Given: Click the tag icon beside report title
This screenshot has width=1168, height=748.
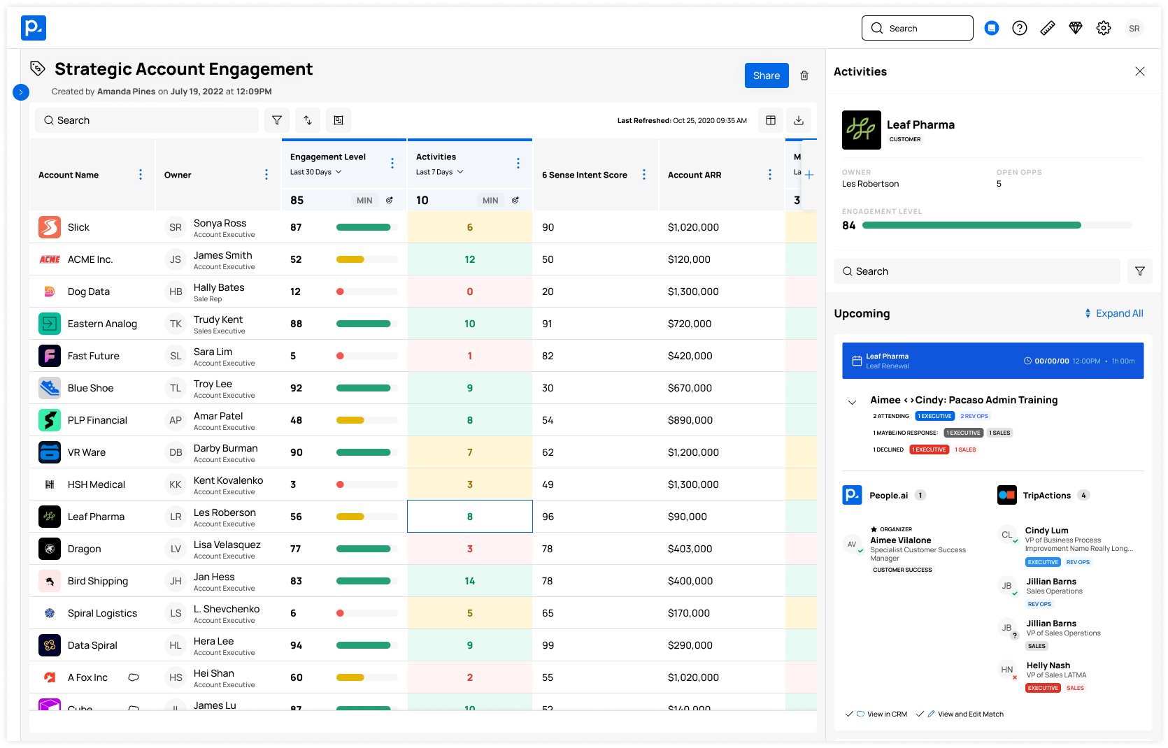Looking at the screenshot, I should pos(38,69).
